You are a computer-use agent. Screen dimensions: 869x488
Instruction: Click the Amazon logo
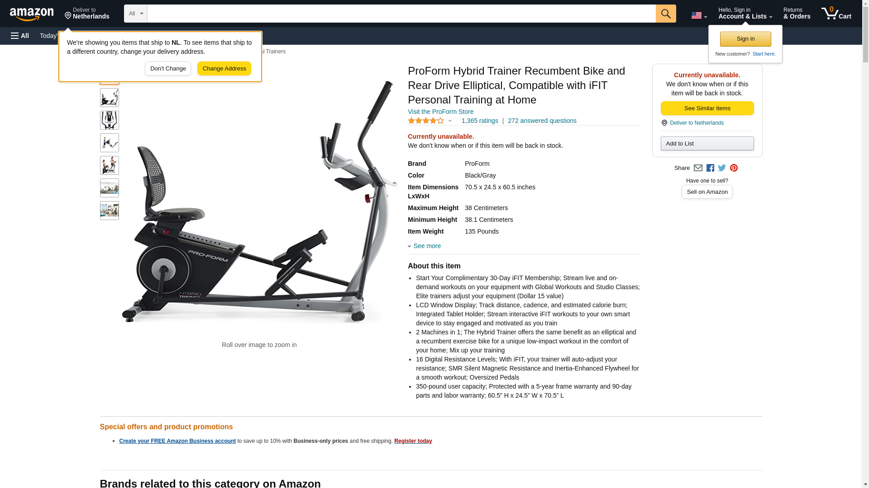(x=32, y=14)
